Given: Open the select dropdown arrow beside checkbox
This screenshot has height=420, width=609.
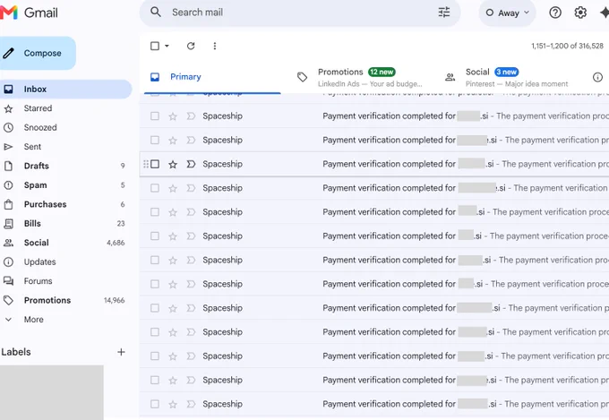Looking at the screenshot, I should click(x=167, y=46).
